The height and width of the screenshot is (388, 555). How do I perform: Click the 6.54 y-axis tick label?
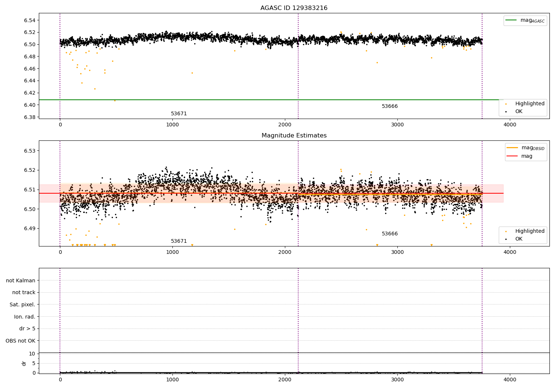[x=30, y=20]
